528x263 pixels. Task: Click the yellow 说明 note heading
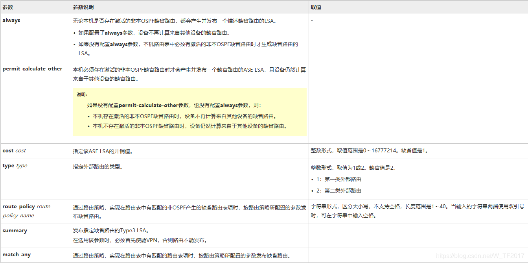(82, 94)
